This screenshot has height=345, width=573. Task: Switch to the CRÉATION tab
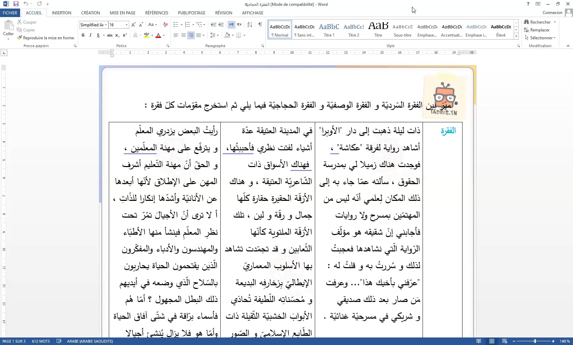(x=90, y=13)
